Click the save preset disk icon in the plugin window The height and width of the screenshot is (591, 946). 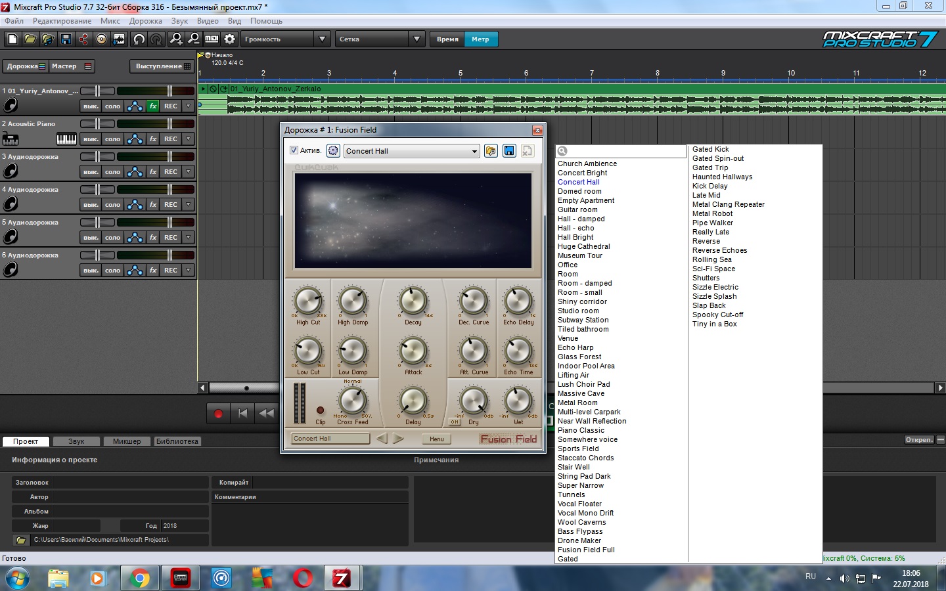point(509,151)
